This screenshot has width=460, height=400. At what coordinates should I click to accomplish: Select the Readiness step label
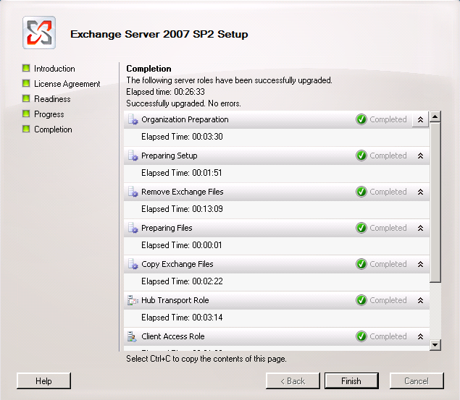tap(52, 99)
